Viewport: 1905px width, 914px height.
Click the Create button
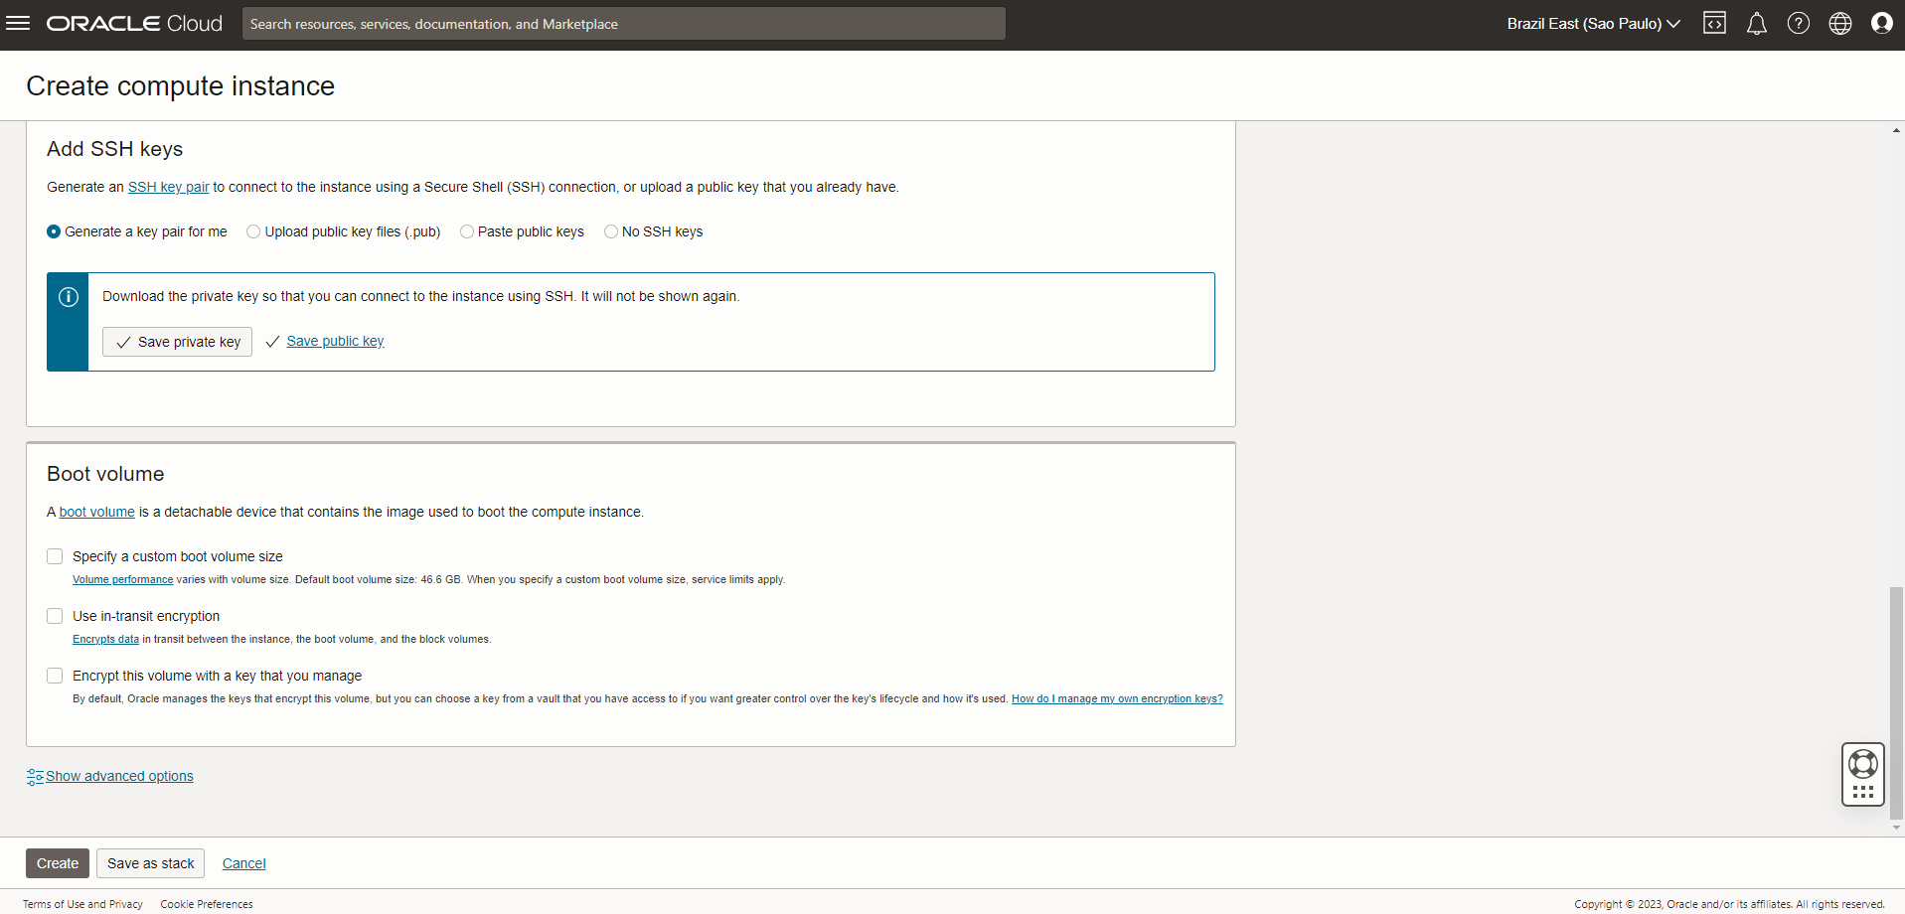pyautogui.click(x=58, y=863)
